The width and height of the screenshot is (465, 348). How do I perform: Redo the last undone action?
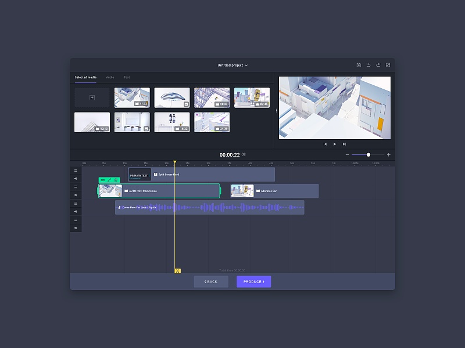pos(378,65)
